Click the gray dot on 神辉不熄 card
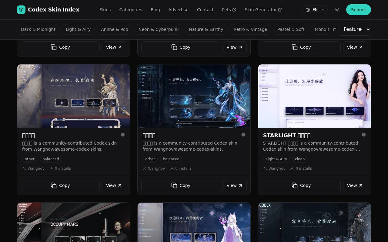388x242 pixels. click(123, 135)
